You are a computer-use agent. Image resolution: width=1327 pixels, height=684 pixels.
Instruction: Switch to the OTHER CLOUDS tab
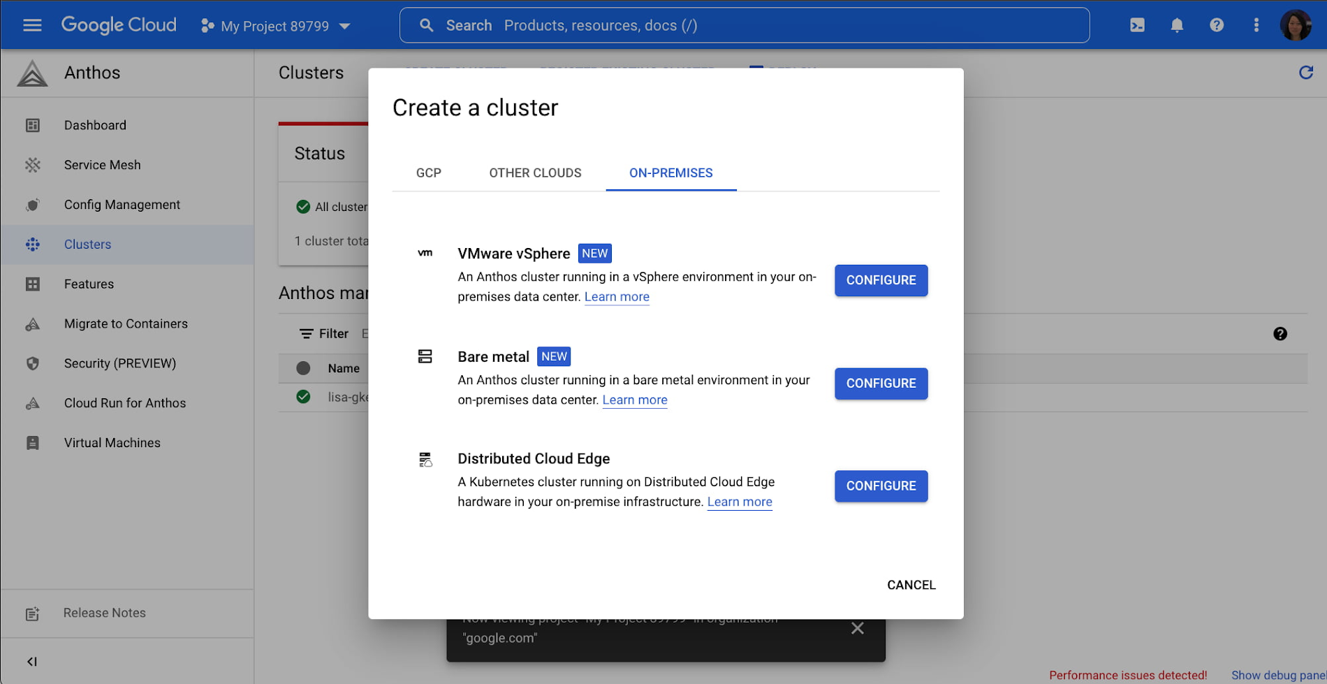(x=535, y=173)
